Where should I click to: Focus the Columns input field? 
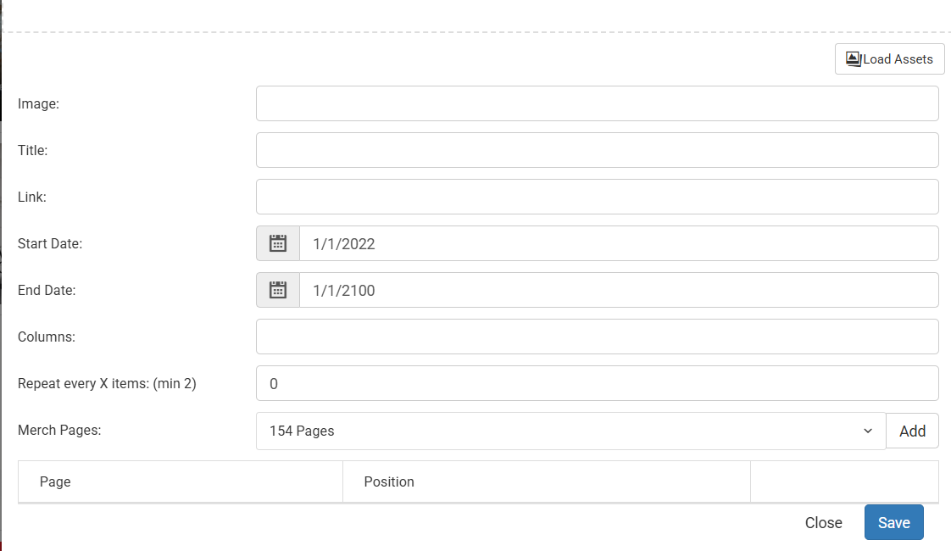click(x=598, y=337)
